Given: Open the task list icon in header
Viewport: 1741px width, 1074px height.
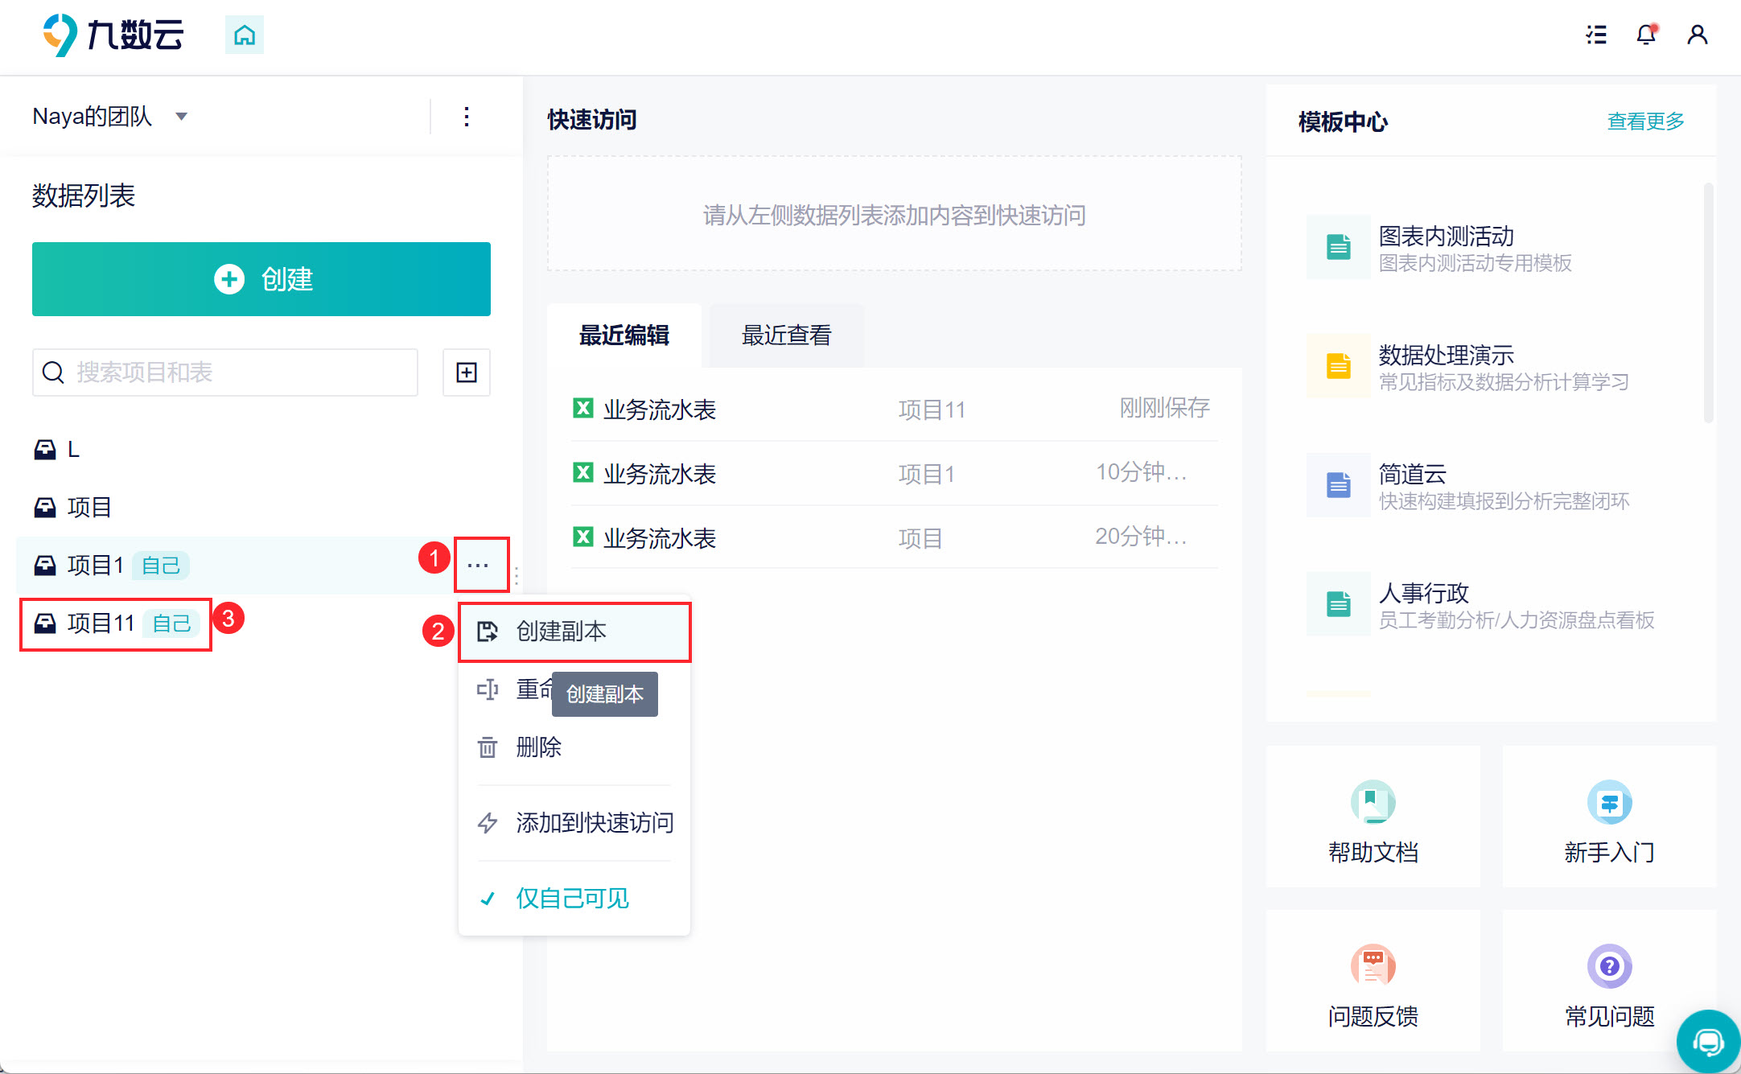Looking at the screenshot, I should pos(1596,35).
